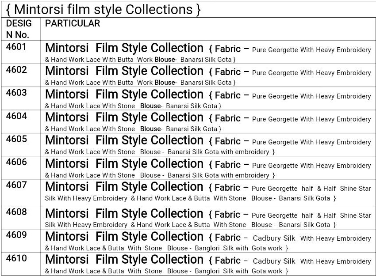Select the DESIGN No. column header

(19, 29)
